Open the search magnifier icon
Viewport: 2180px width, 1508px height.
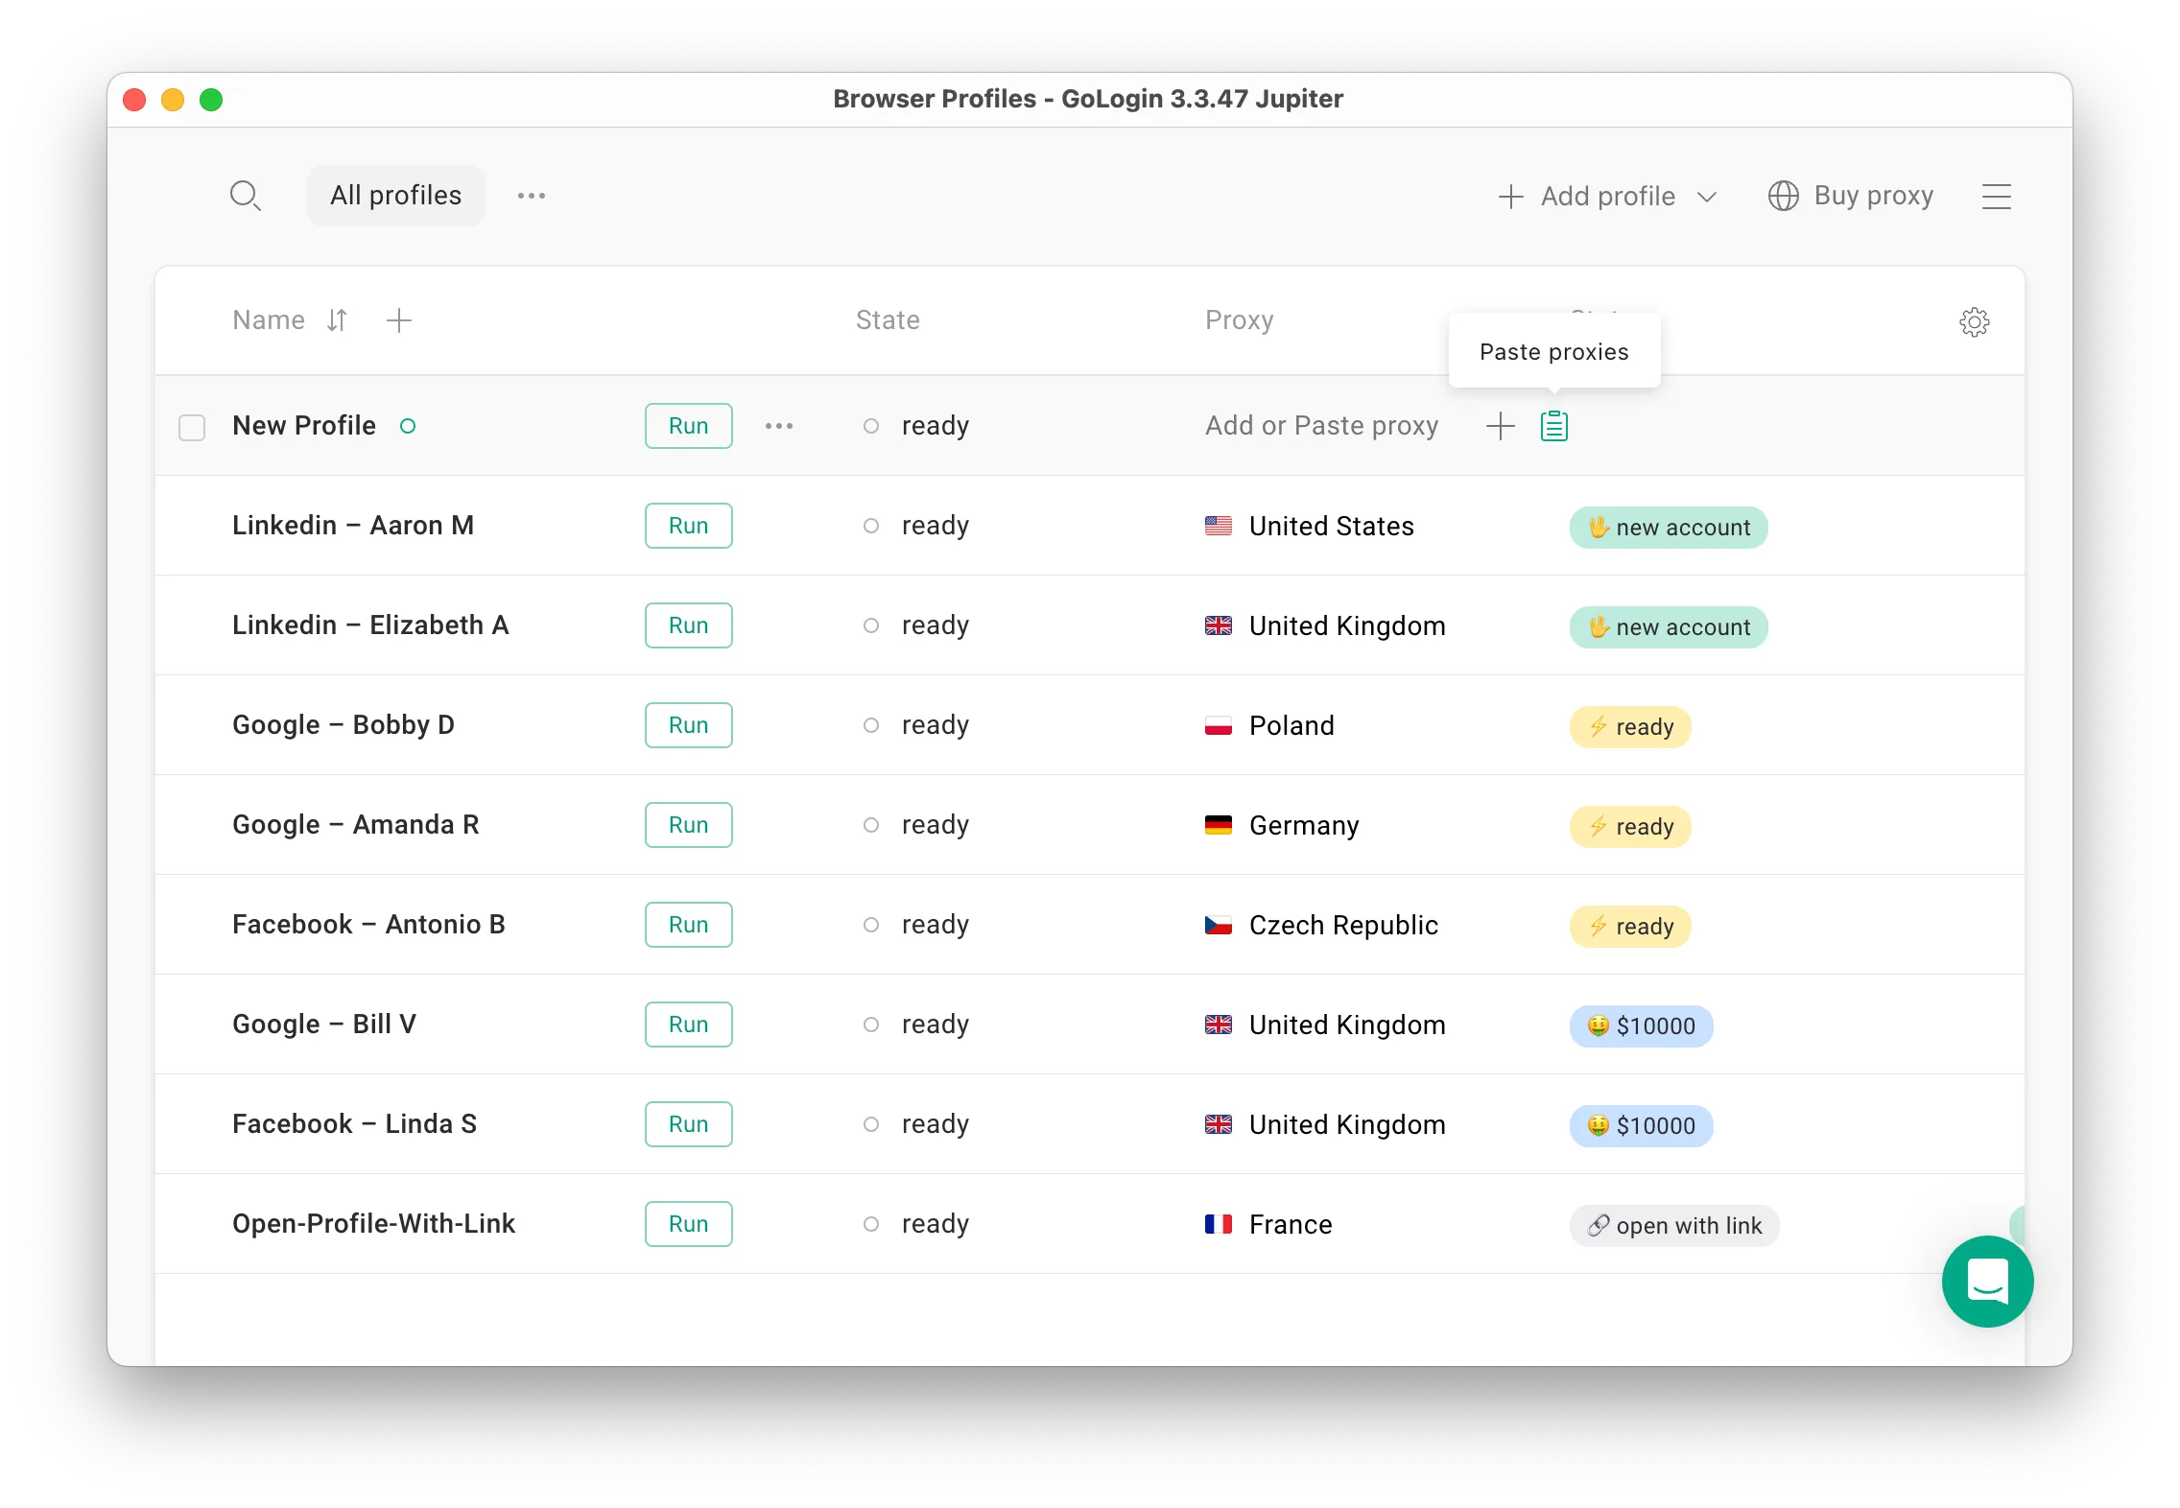(x=246, y=196)
